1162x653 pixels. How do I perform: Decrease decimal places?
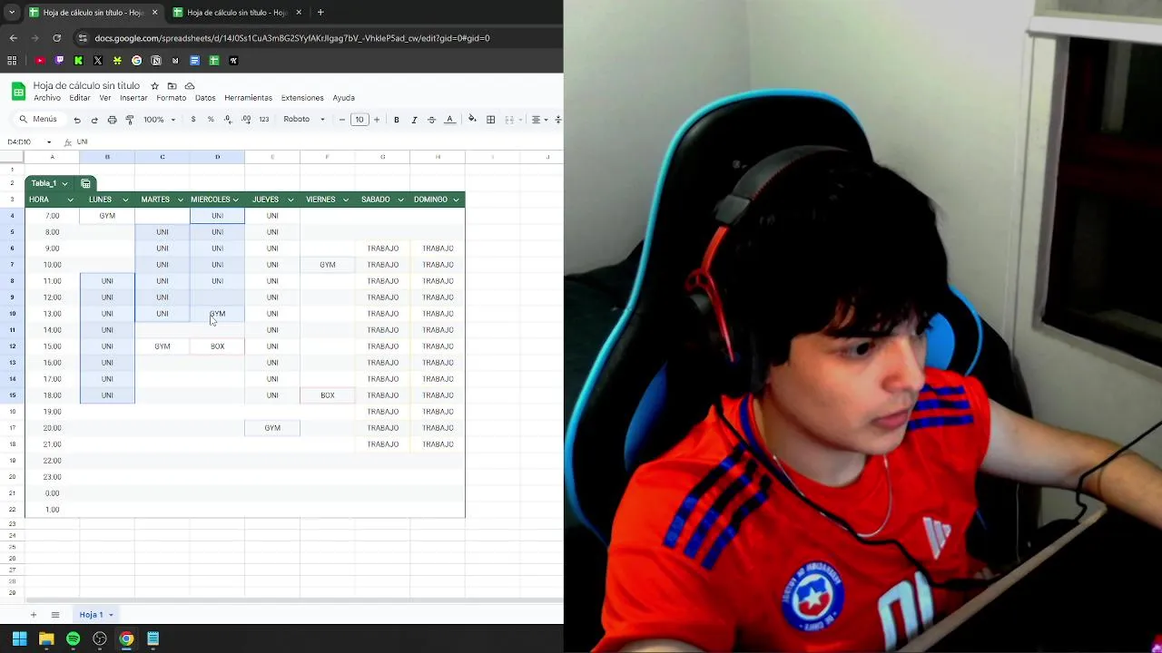(x=227, y=120)
